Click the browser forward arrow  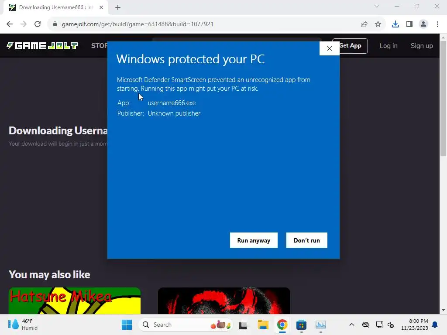click(x=24, y=24)
